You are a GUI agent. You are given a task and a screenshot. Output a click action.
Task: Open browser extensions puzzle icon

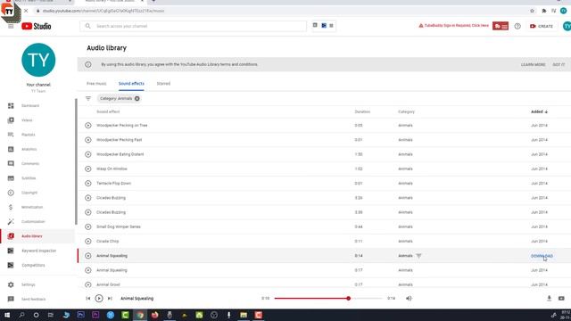pyautogui.click(x=544, y=11)
